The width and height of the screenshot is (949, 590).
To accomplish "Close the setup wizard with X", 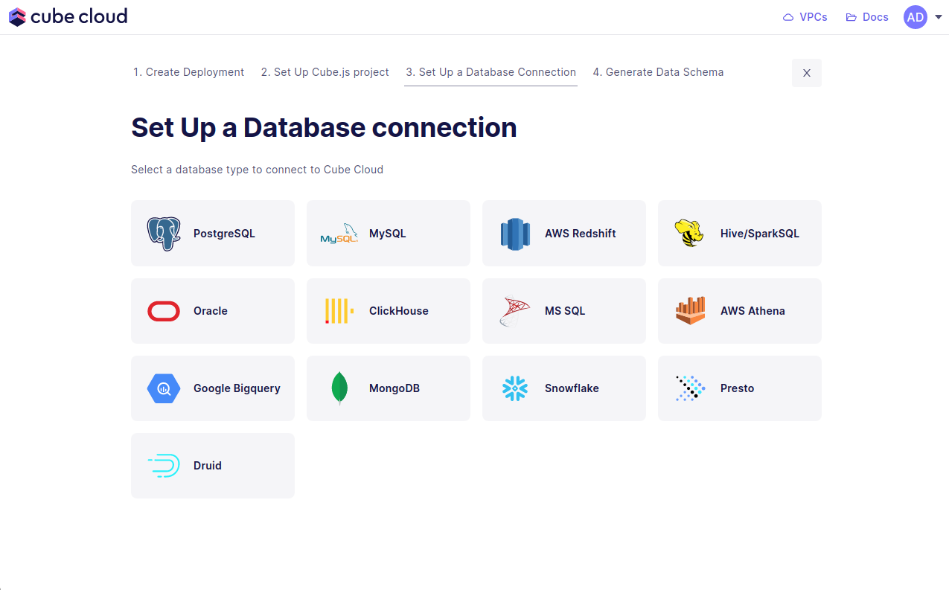I will click(807, 73).
